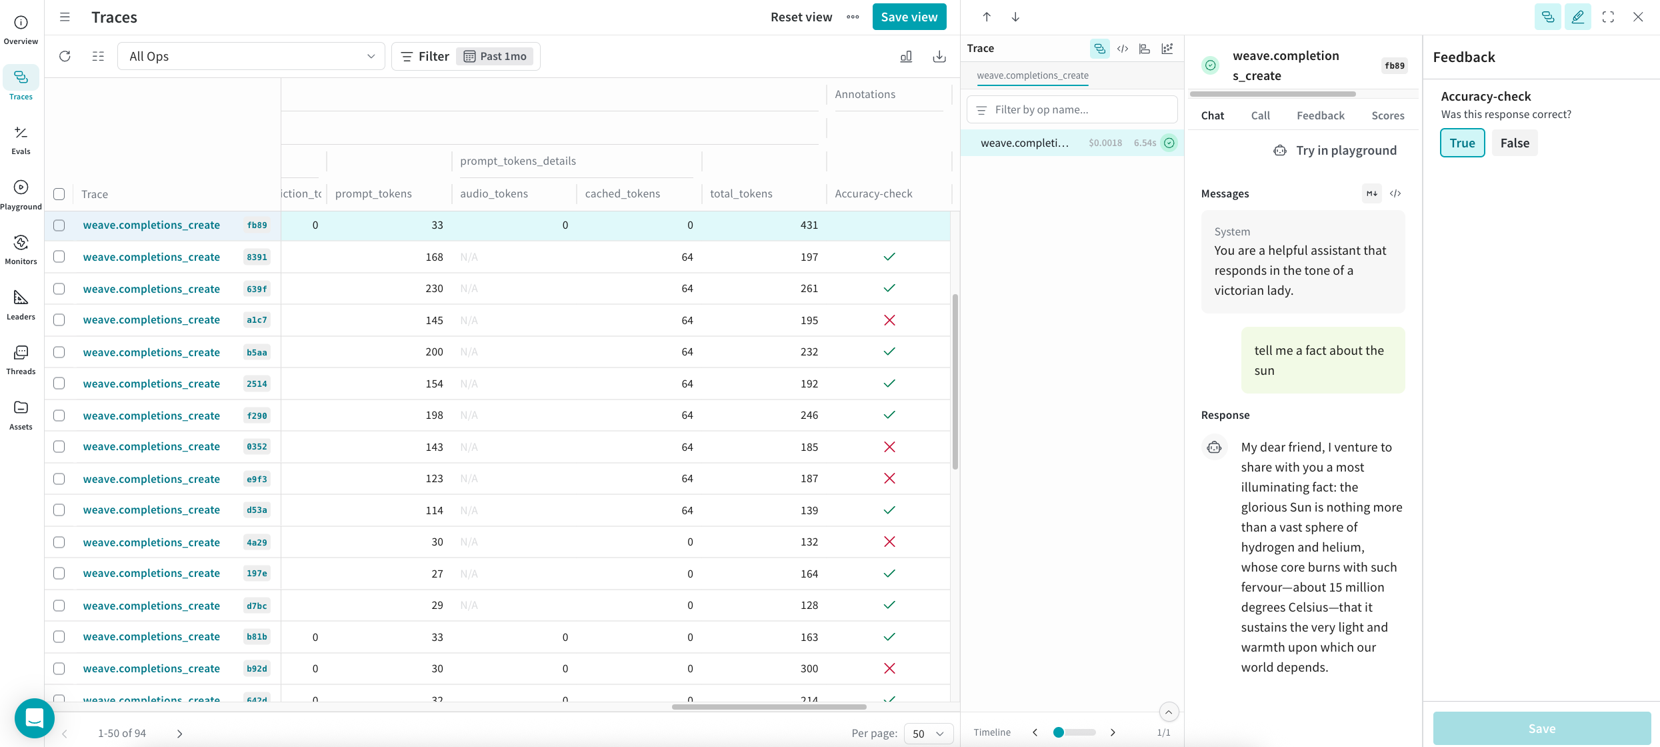Select the weave.completions_create breadcrumb tab
The width and height of the screenshot is (1660, 747).
tap(1033, 75)
